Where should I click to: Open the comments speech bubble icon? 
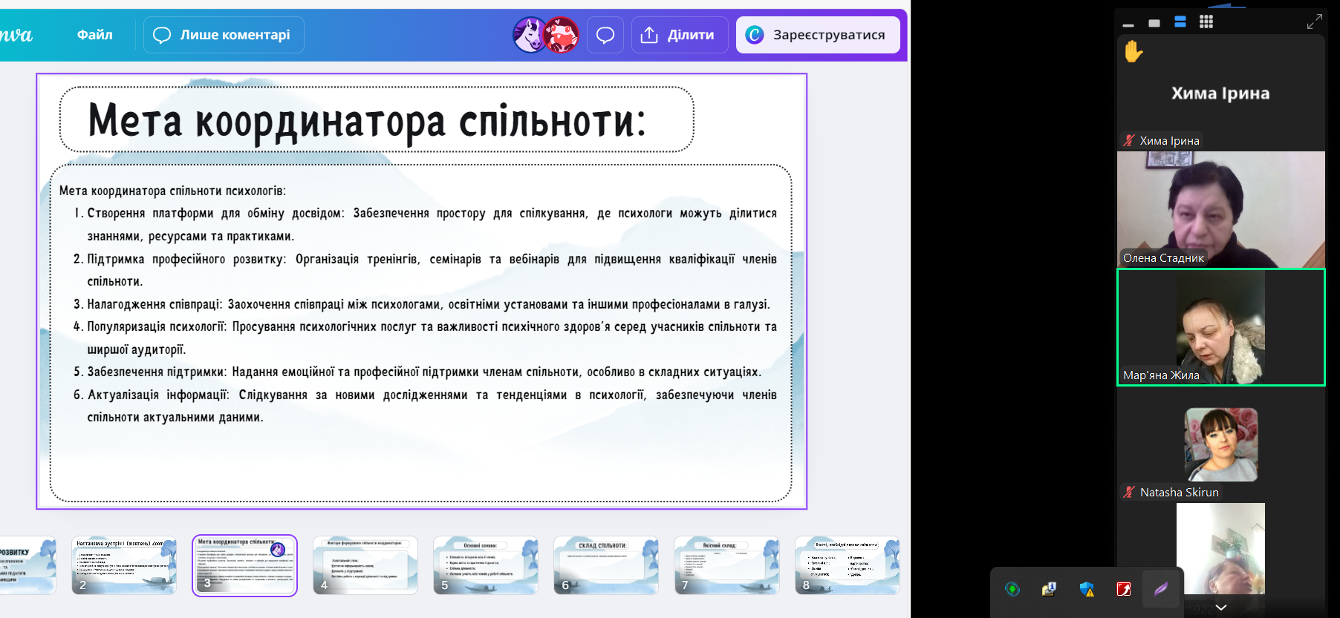605,35
